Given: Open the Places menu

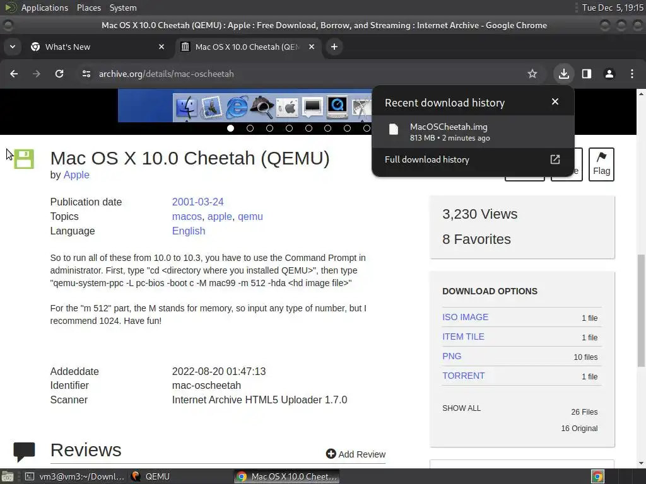Looking at the screenshot, I should click(x=88, y=8).
